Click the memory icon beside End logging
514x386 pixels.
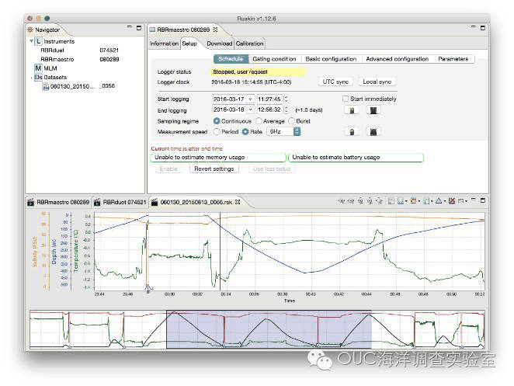pyautogui.click(x=374, y=110)
